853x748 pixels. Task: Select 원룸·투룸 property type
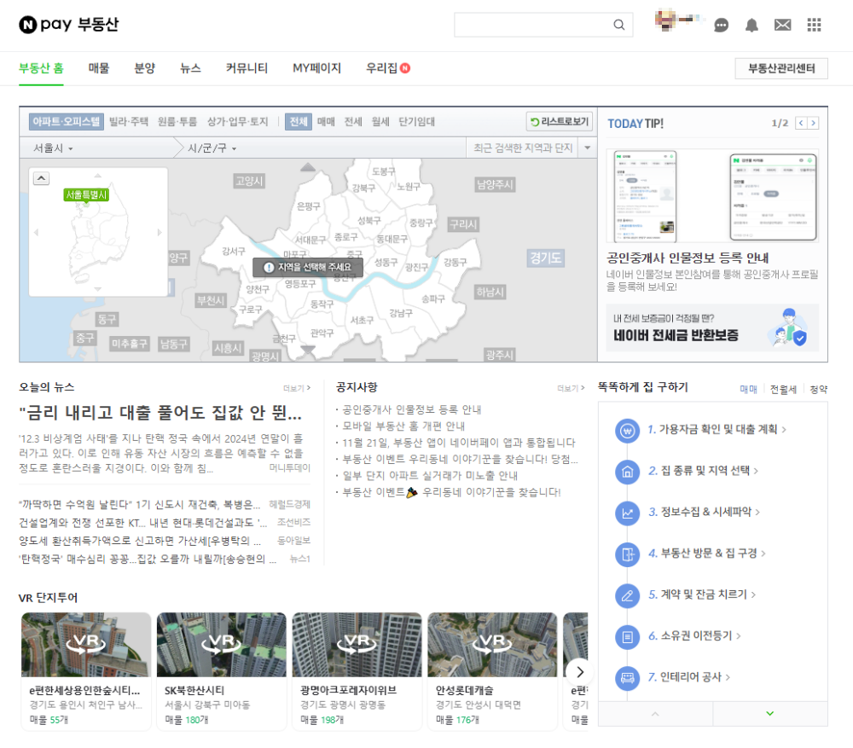pyautogui.click(x=177, y=121)
